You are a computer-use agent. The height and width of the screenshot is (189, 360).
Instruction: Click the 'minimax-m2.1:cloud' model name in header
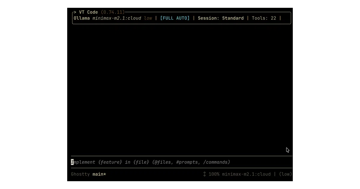tap(117, 18)
